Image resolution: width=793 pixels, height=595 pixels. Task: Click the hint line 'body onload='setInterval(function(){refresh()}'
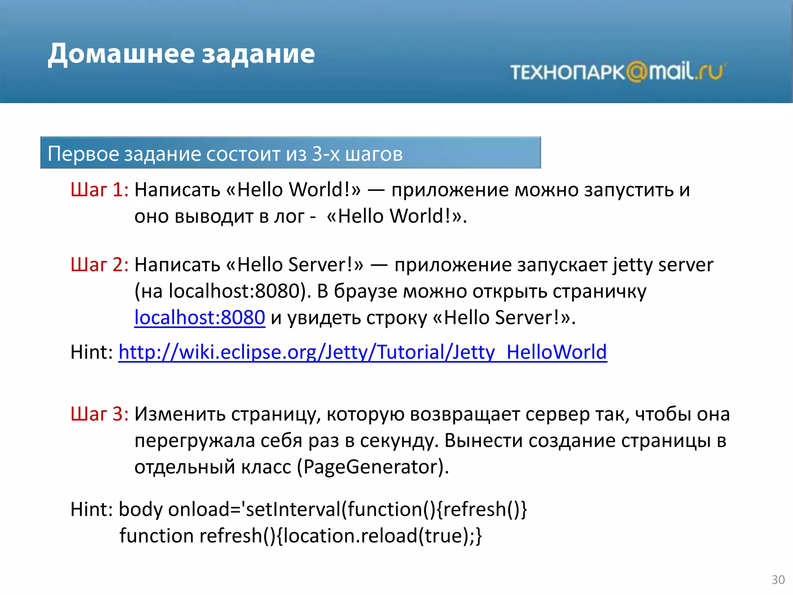[x=323, y=509]
